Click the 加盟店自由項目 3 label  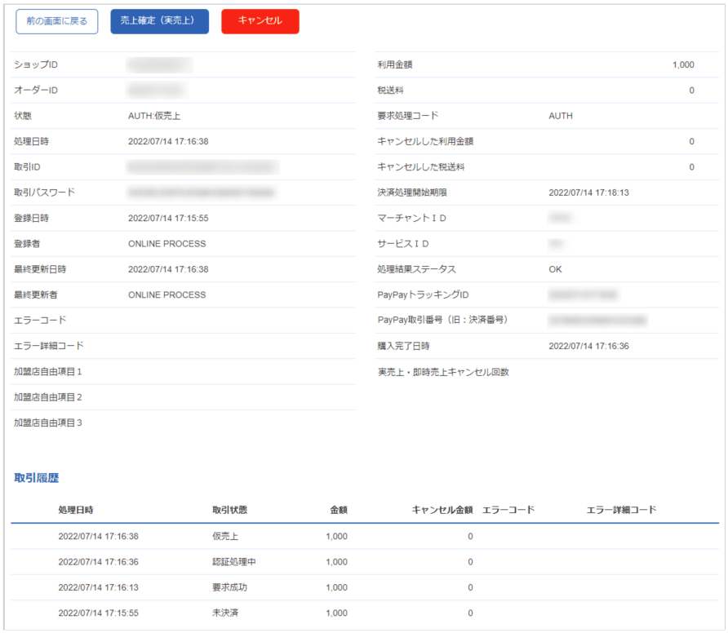[48, 423]
